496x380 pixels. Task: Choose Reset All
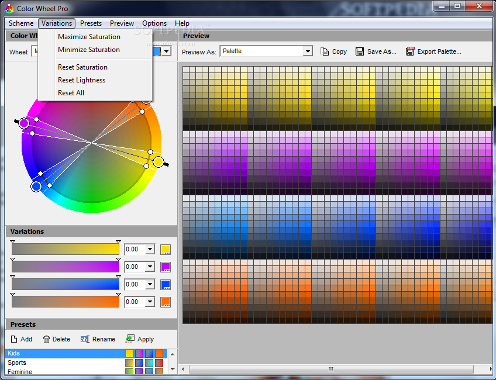pyautogui.click(x=71, y=93)
